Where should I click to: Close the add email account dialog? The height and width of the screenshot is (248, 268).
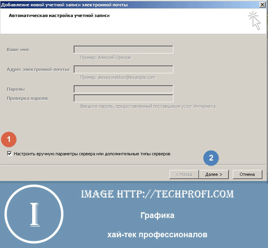(x=262, y=4)
